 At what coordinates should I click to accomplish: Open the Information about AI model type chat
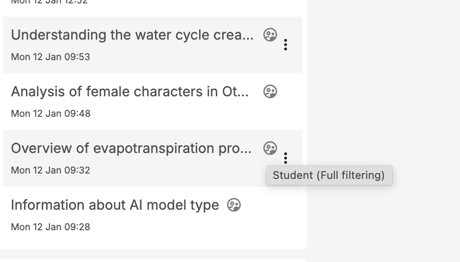tap(115, 205)
